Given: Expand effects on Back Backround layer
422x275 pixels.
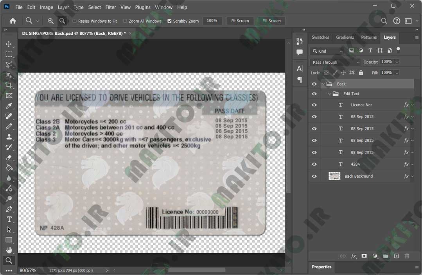Looking at the screenshot, I should [x=412, y=176].
